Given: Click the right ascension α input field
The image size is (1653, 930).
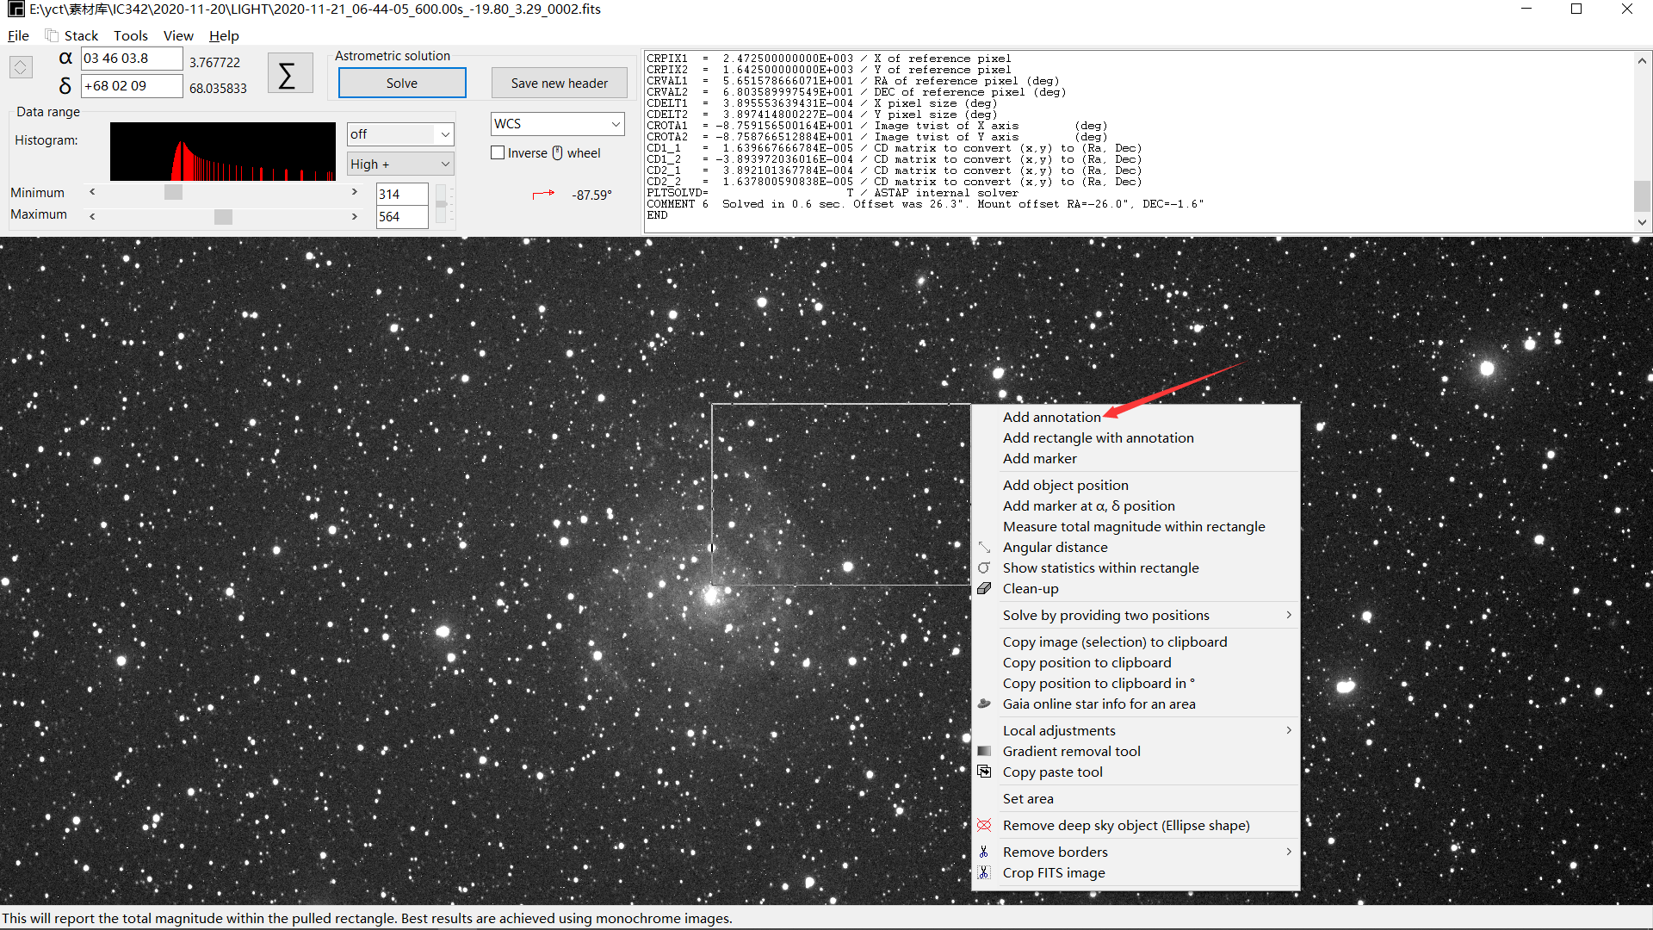Looking at the screenshot, I should tap(132, 59).
